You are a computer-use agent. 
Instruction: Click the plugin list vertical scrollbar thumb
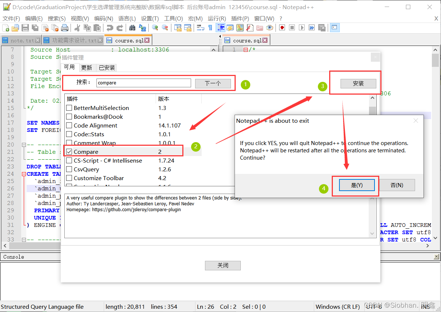pyautogui.click(x=372, y=111)
